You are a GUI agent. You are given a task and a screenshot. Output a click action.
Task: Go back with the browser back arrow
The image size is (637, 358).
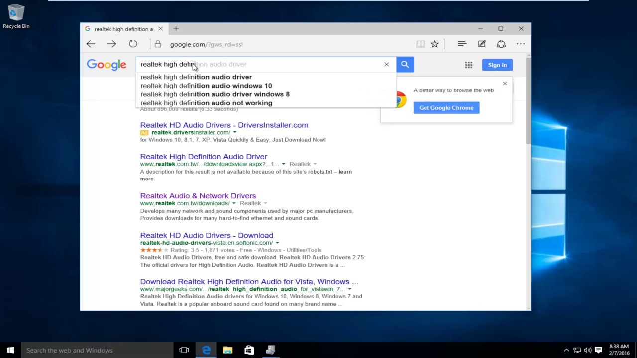coord(91,44)
